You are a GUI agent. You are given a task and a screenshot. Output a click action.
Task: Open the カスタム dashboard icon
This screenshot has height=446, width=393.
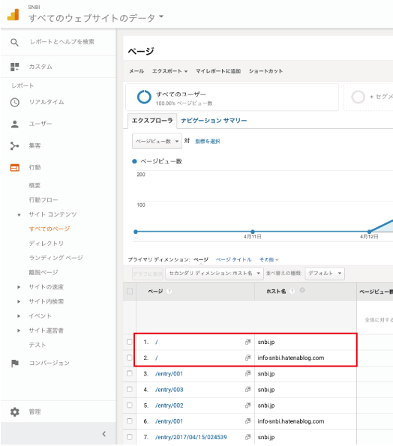tap(14, 67)
